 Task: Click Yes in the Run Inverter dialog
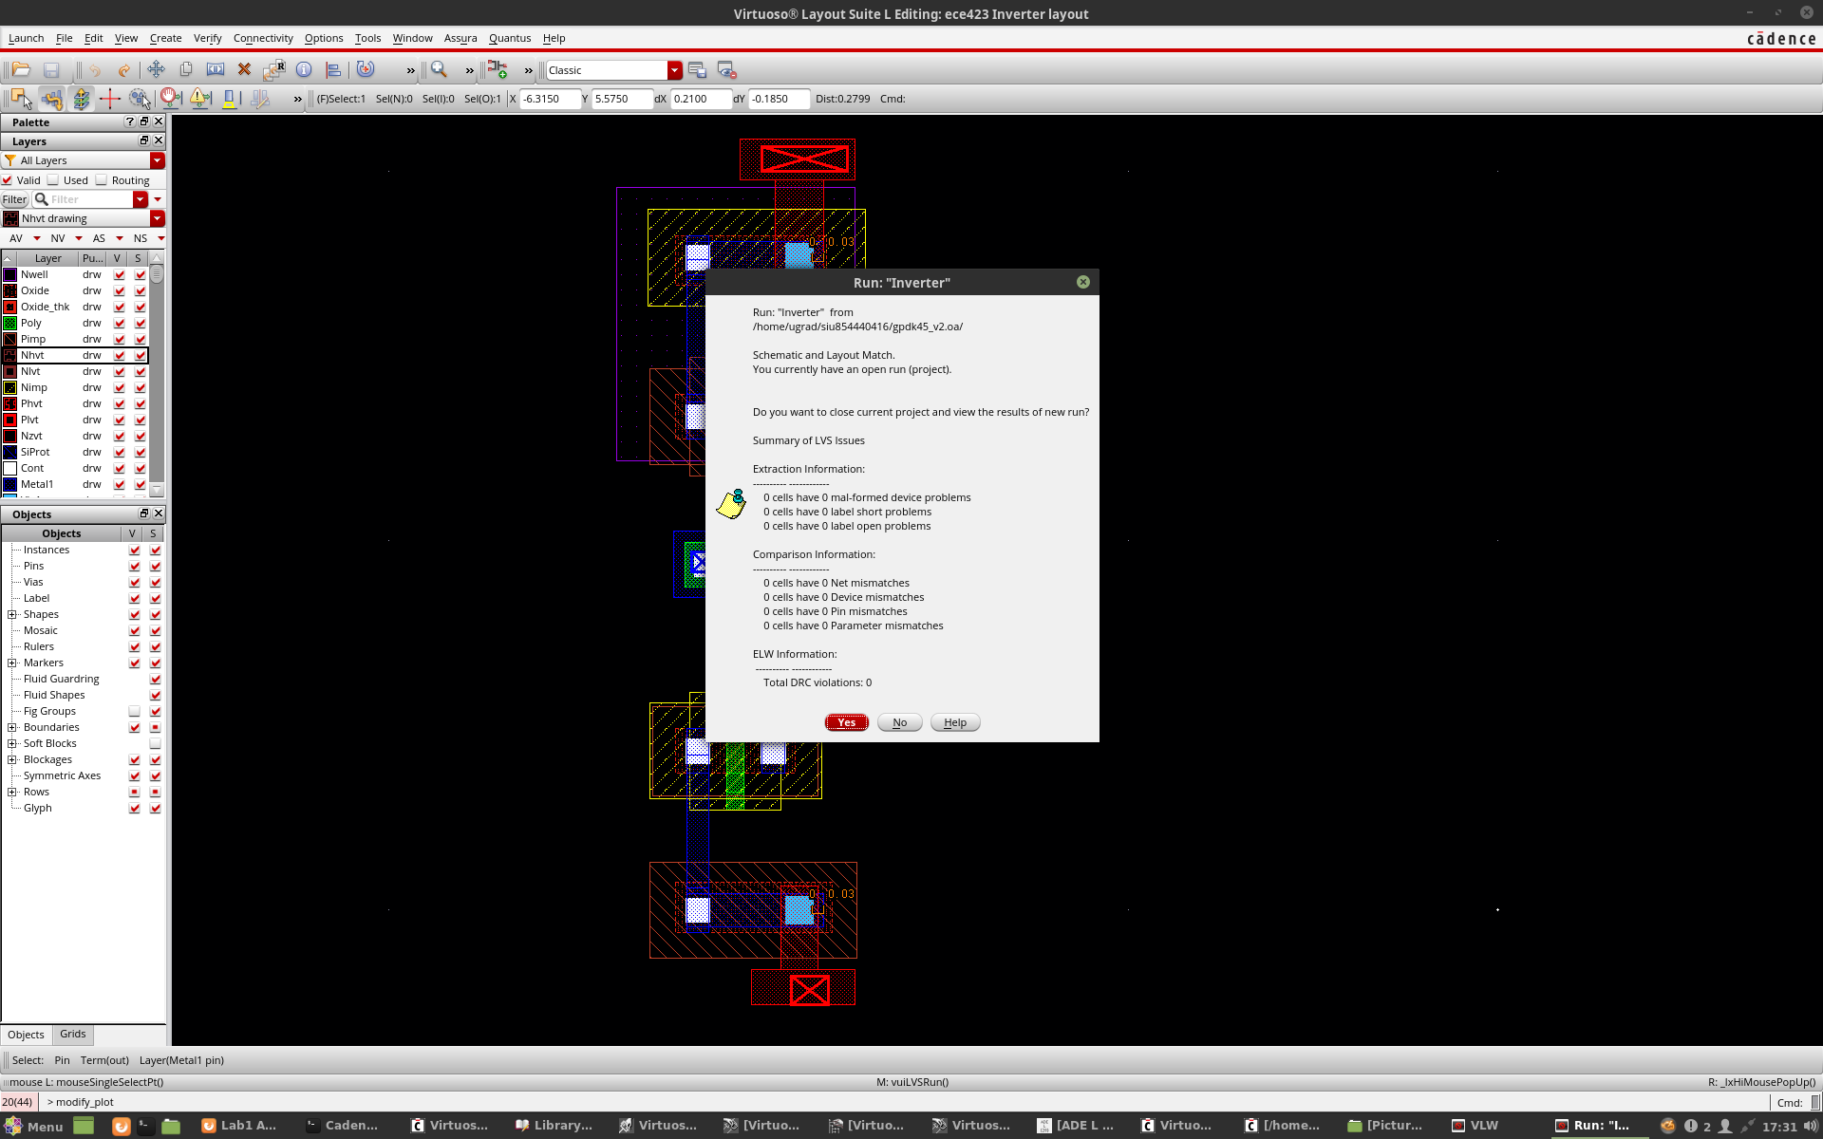click(846, 722)
